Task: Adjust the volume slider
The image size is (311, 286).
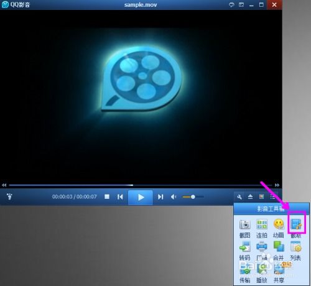Action: pyautogui.click(x=193, y=196)
